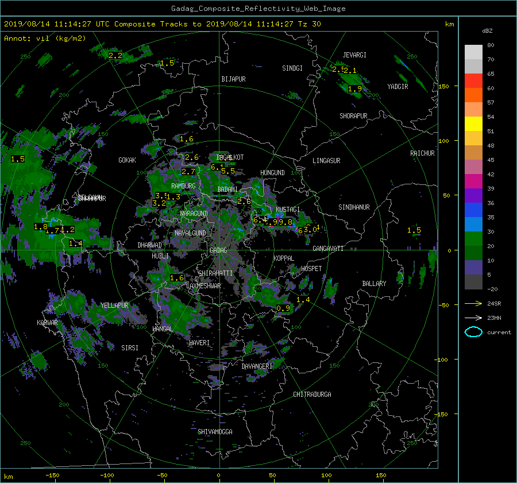The height and width of the screenshot is (483, 517).
Task: Click the dBZ legend heading
Action: 487,31
